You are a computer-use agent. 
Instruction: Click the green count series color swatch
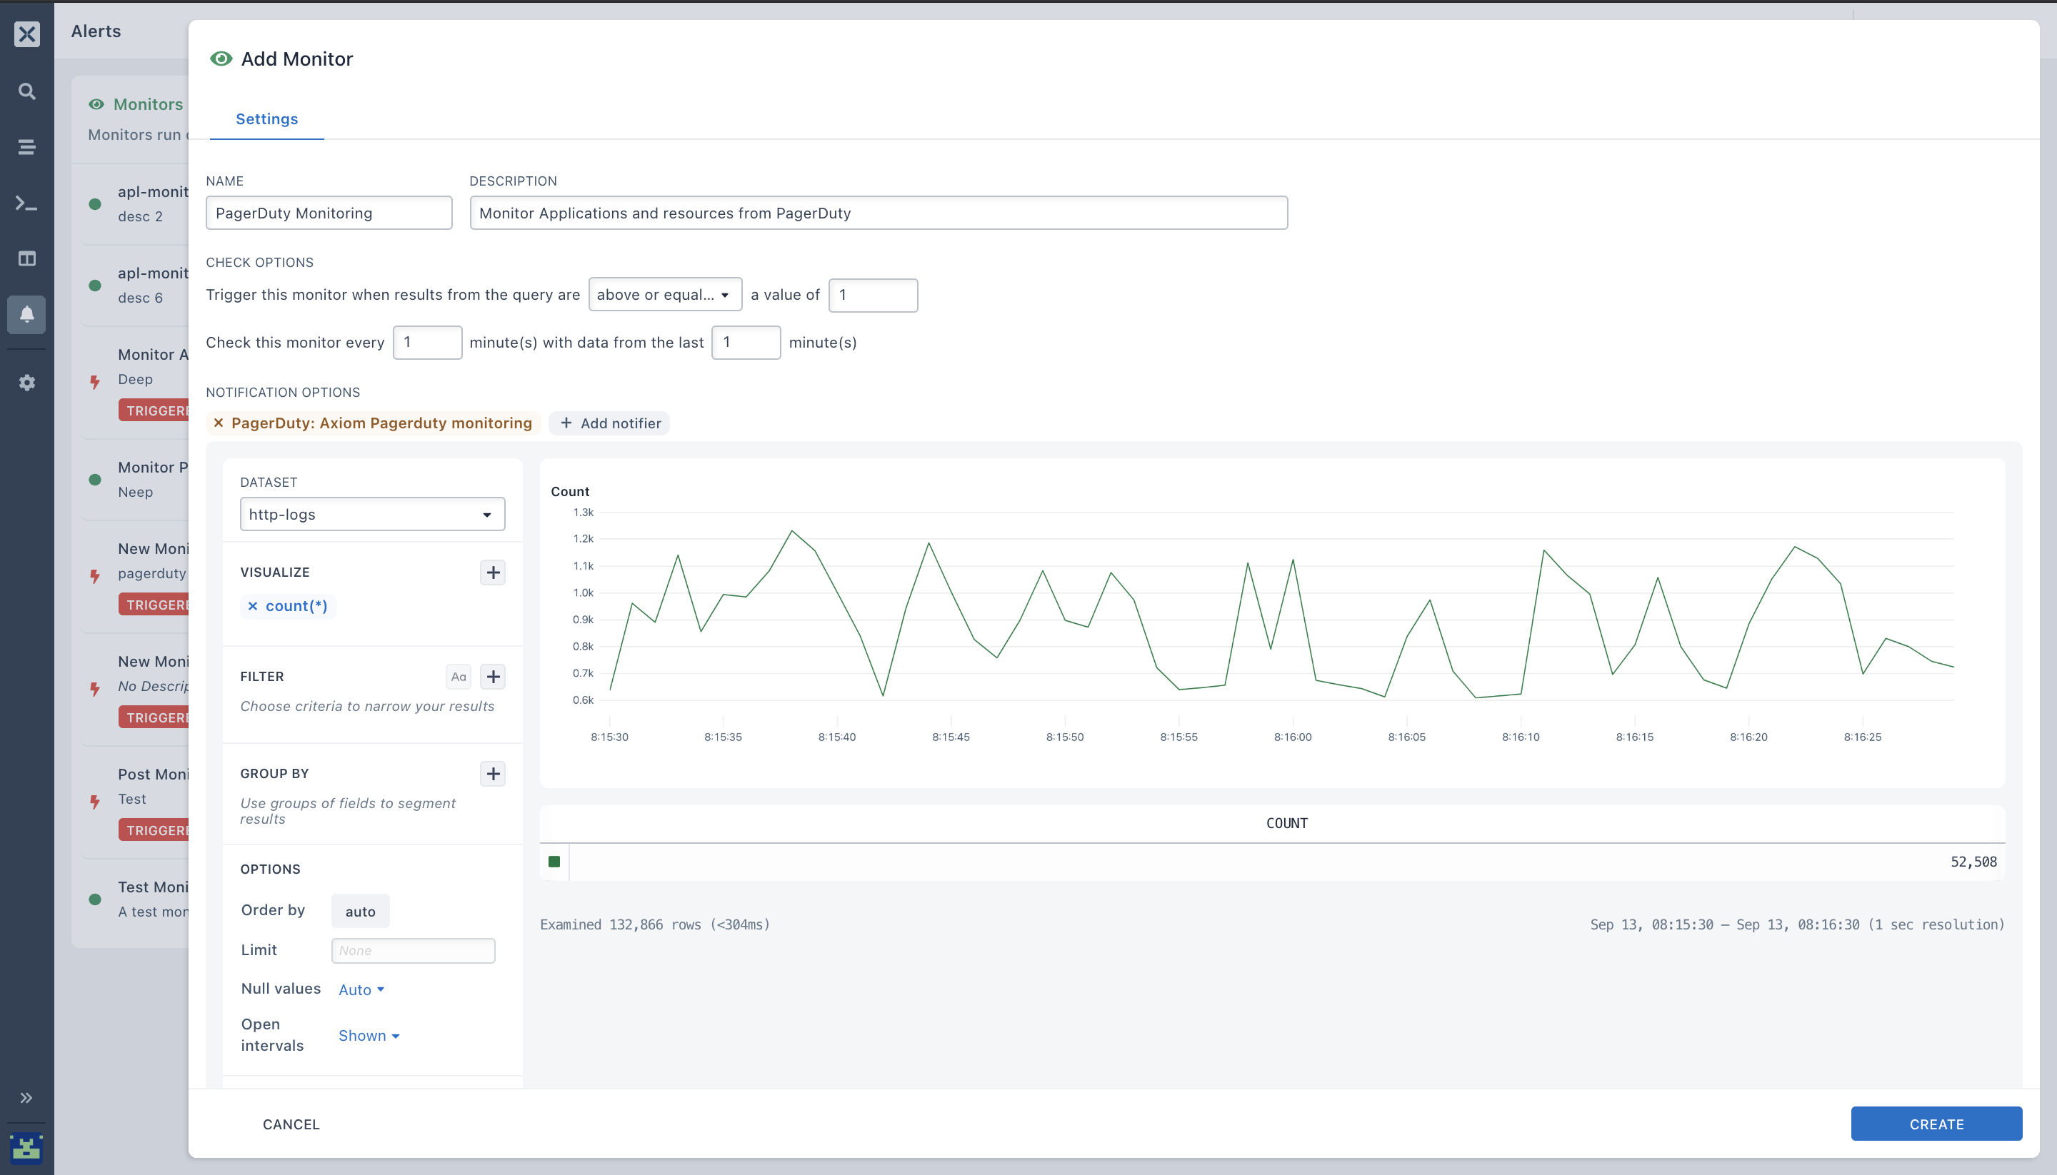click(554, 861)
